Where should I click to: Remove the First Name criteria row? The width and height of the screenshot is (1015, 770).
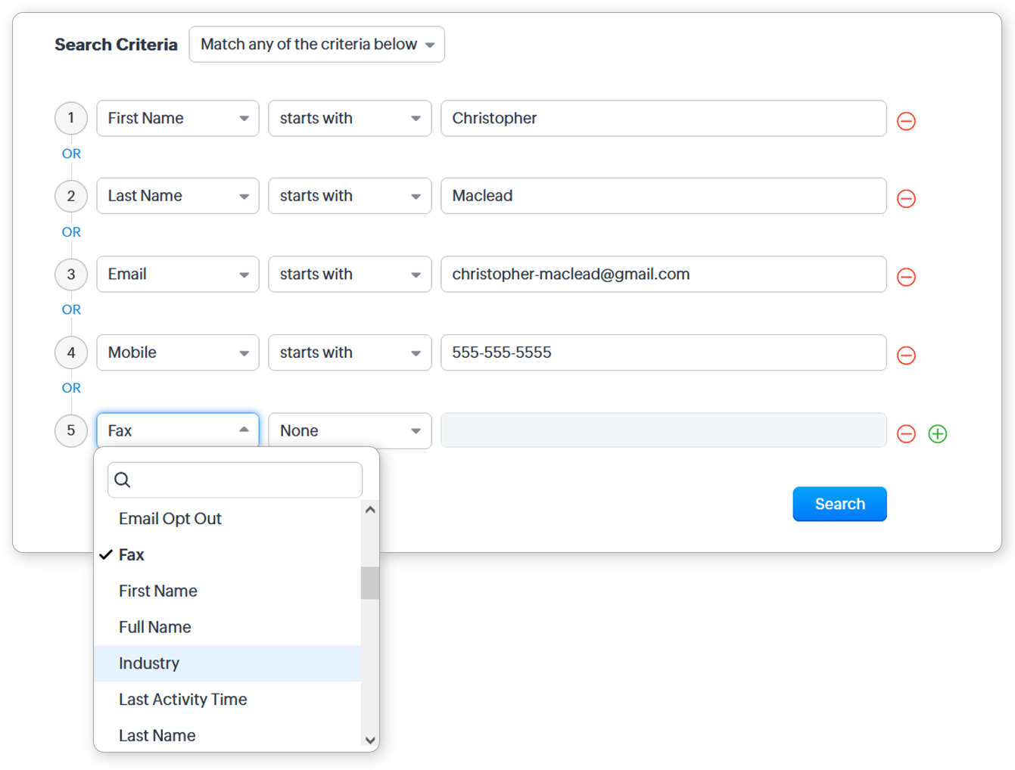(x=906, y=121)
